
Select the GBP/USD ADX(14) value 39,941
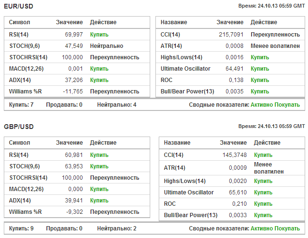tap(74, 201)
